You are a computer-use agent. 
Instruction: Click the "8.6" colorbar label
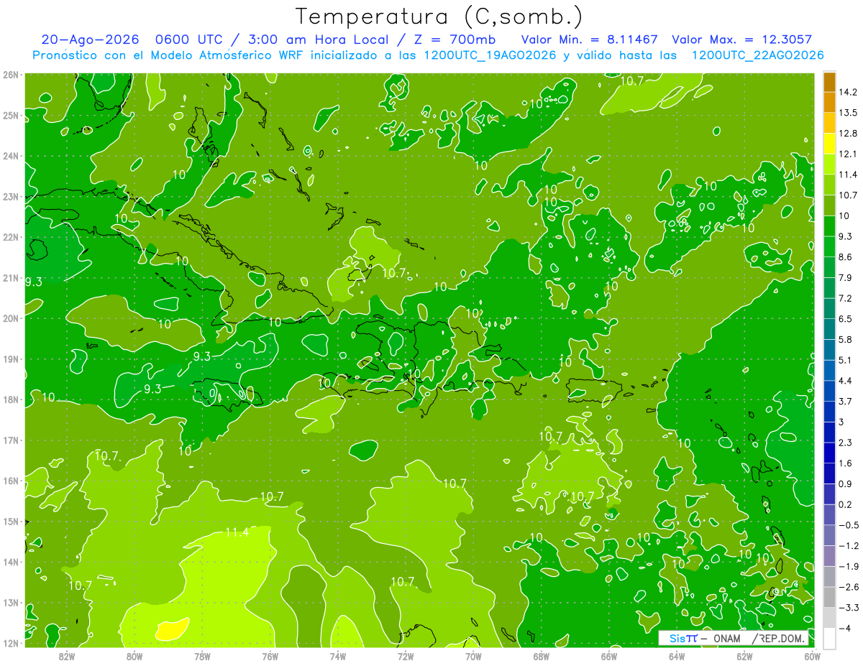coord(846,257)
